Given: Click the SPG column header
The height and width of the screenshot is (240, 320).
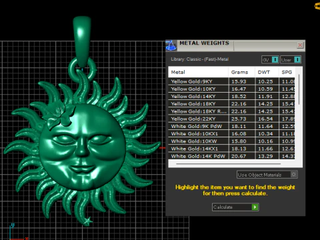Looking at the screenshot, I should 287,72.
